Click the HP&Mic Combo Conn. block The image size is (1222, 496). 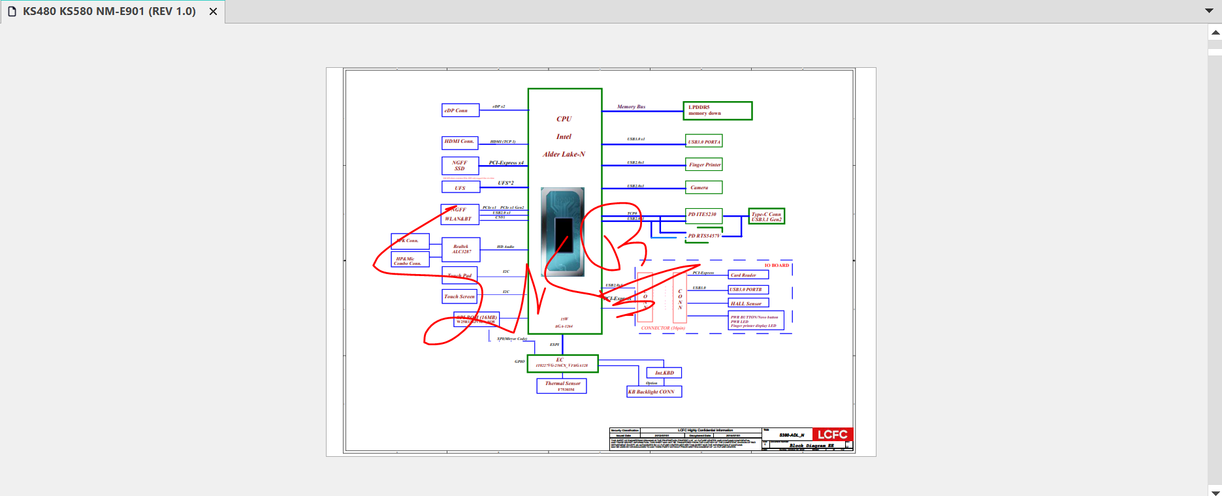(410, 260)
